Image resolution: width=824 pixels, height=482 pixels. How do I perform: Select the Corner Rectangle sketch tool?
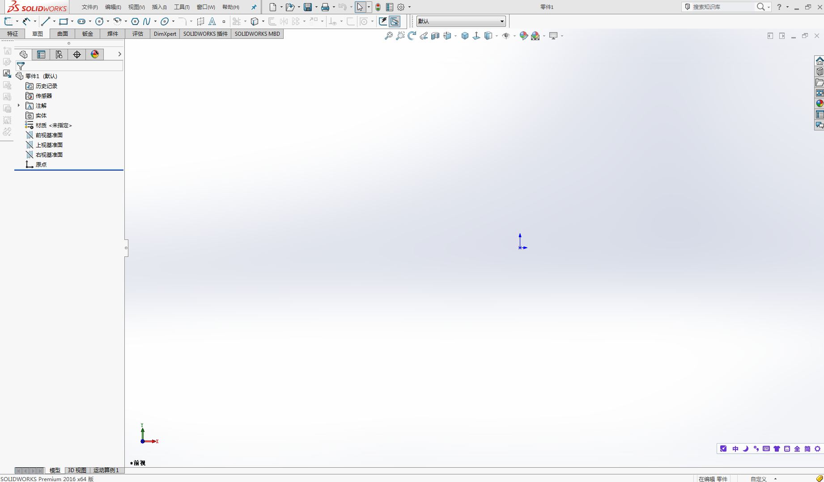tap(64, 21)
